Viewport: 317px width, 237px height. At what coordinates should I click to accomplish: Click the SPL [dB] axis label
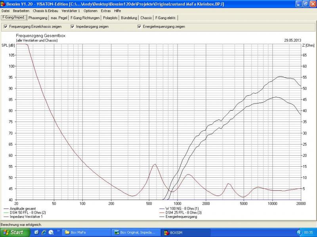click(8, 45)
